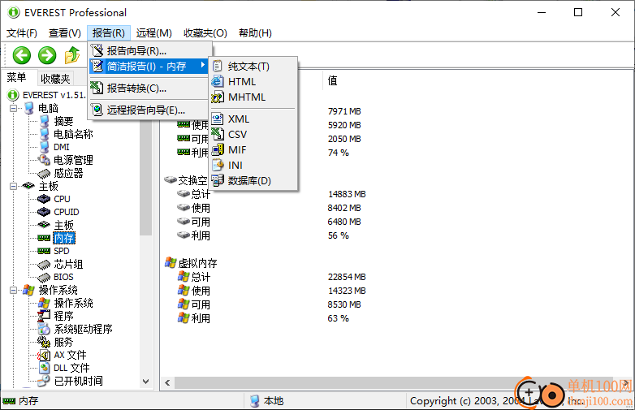
Task: Open 远程报告向导(E)... menu item
Action: click(149, 110)
